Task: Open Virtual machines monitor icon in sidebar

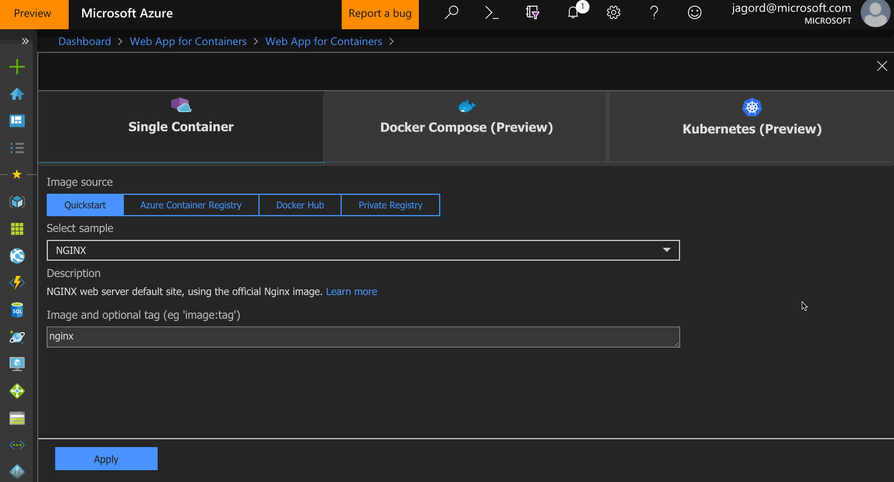Action: tap(17, 364)
